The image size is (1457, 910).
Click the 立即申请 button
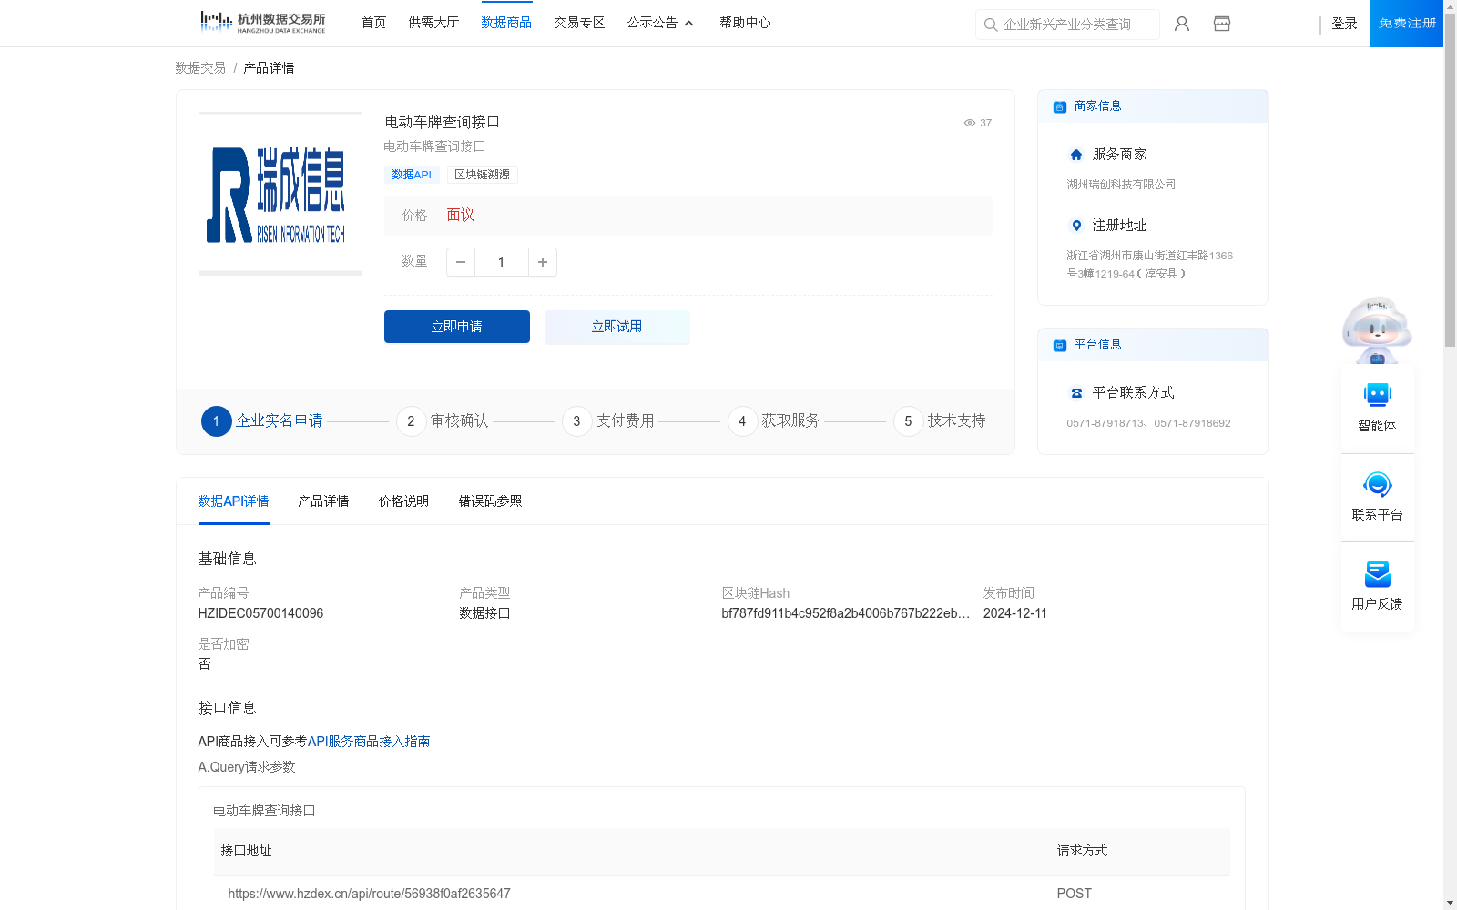click(457, 327)
